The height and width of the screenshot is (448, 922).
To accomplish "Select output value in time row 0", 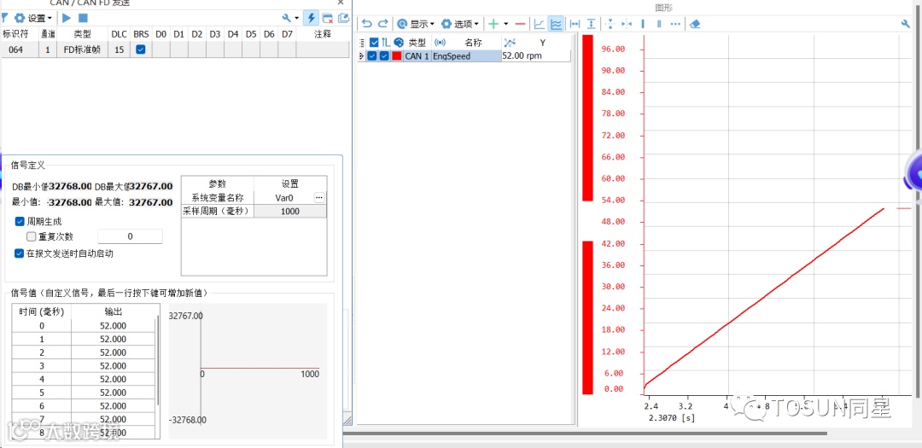I will pos(113,326).
